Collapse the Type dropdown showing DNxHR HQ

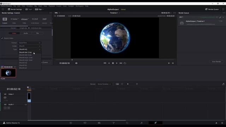(x=30, y=49)
